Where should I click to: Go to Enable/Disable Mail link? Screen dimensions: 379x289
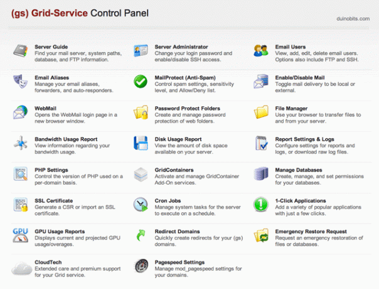[x=300, y=78]
